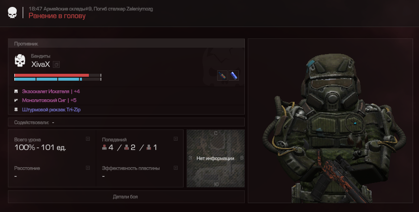419x212 pixels.
Task: Click the death skull icon in header
Action: pyautogui.click(x=12, y=12)
